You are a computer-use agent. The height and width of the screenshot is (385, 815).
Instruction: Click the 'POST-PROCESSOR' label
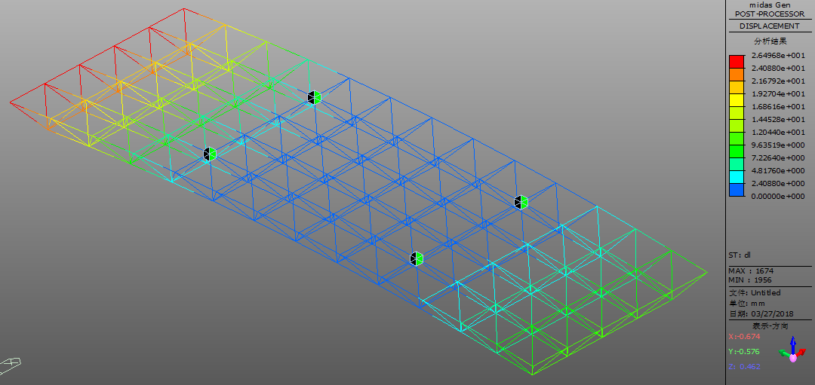click(770, 14)
